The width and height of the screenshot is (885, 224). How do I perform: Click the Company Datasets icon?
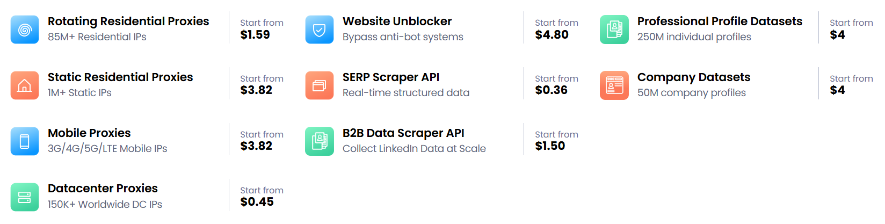tap(614, 85)
